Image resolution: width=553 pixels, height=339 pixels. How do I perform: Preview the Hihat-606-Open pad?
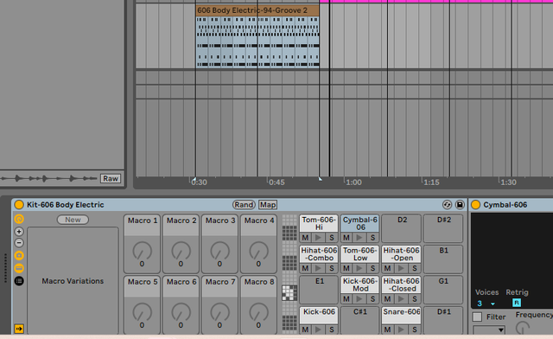[401, 268]
